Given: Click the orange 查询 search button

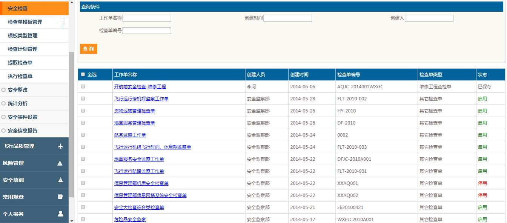Looking at the screenshot, I should tap(88, 49).
